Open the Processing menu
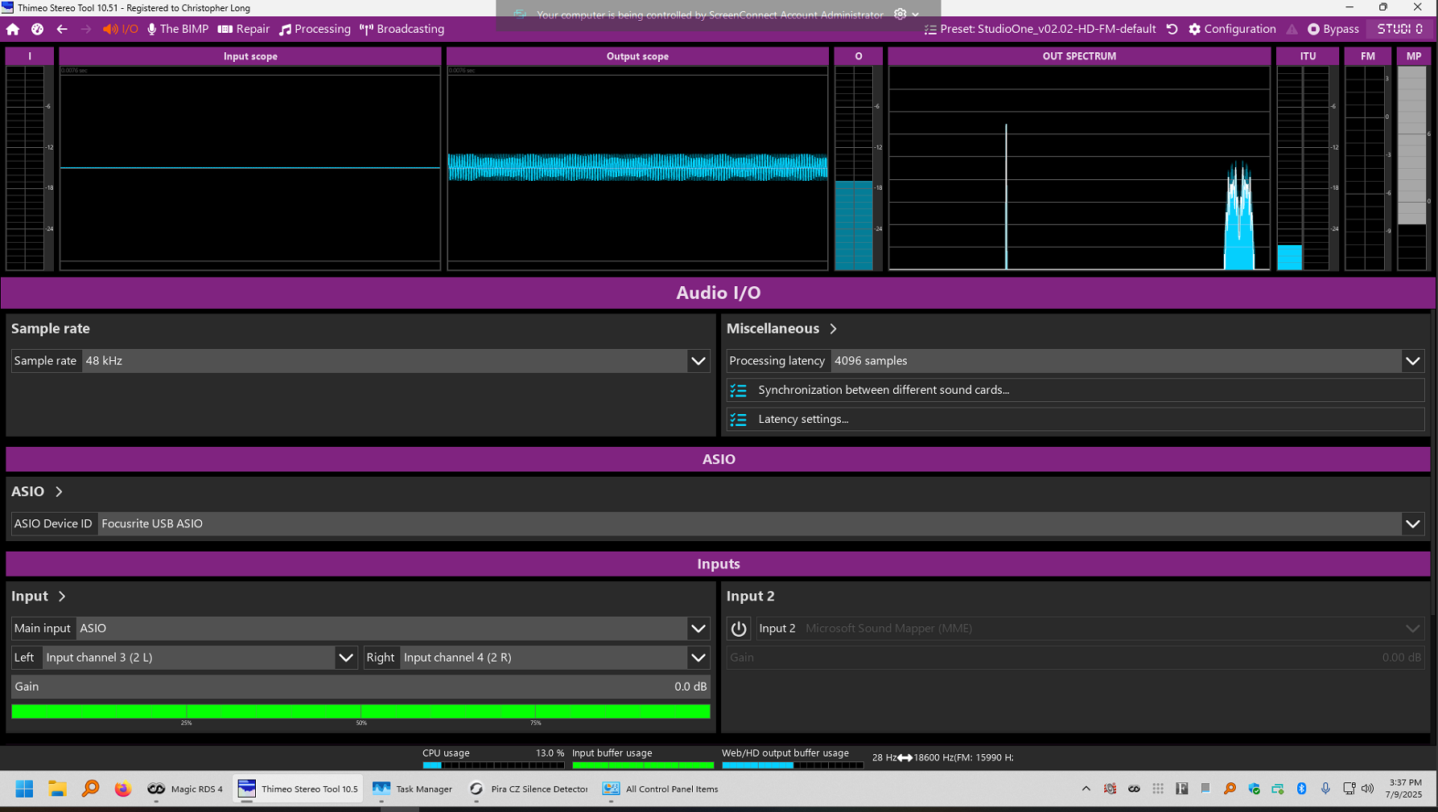Viewport: 1438px width, 812px height. 315,29
